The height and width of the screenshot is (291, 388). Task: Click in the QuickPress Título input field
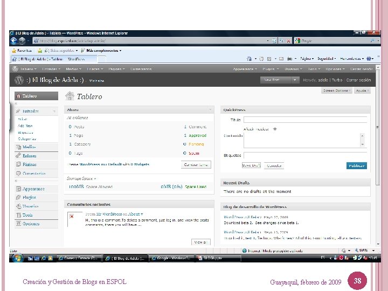305,120
